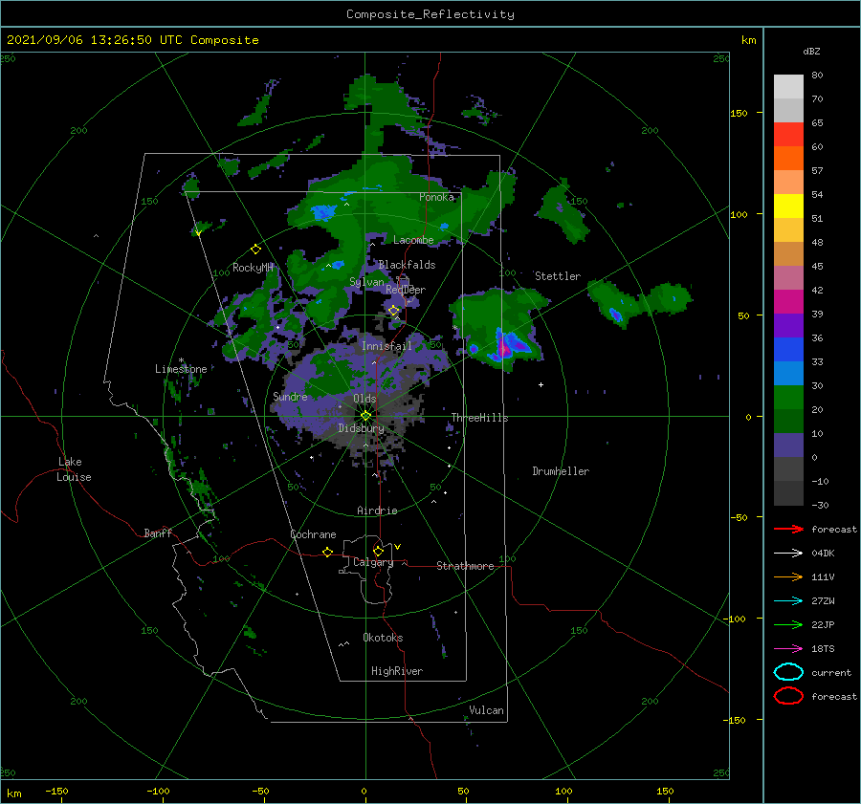Click the Sundre city label
Viewport: 861px width, 804px height.
290,396
